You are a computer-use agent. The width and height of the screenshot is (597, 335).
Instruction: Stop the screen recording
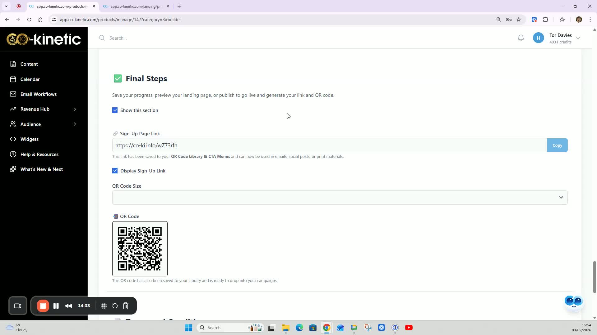(43, 306)
